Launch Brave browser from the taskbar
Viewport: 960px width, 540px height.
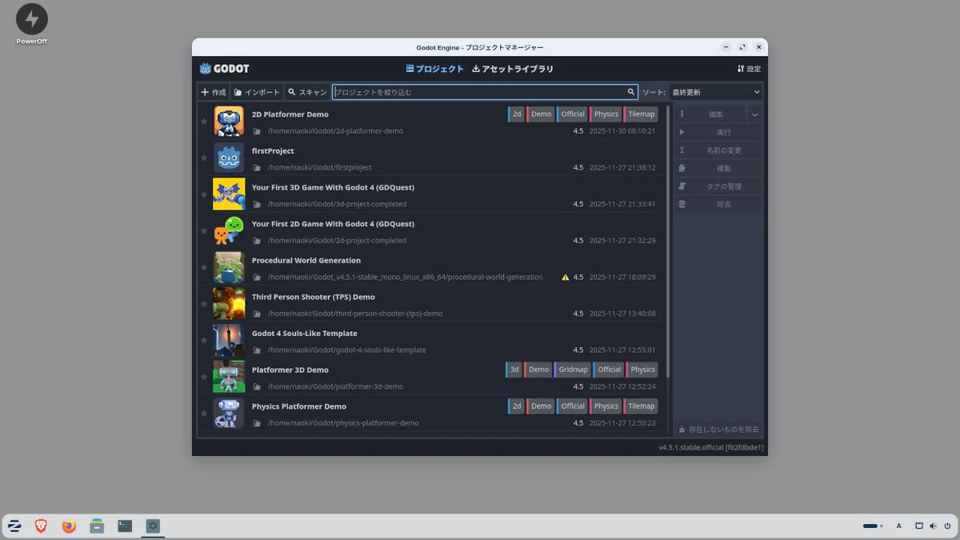pyautogui.click(x=41, y=526)
